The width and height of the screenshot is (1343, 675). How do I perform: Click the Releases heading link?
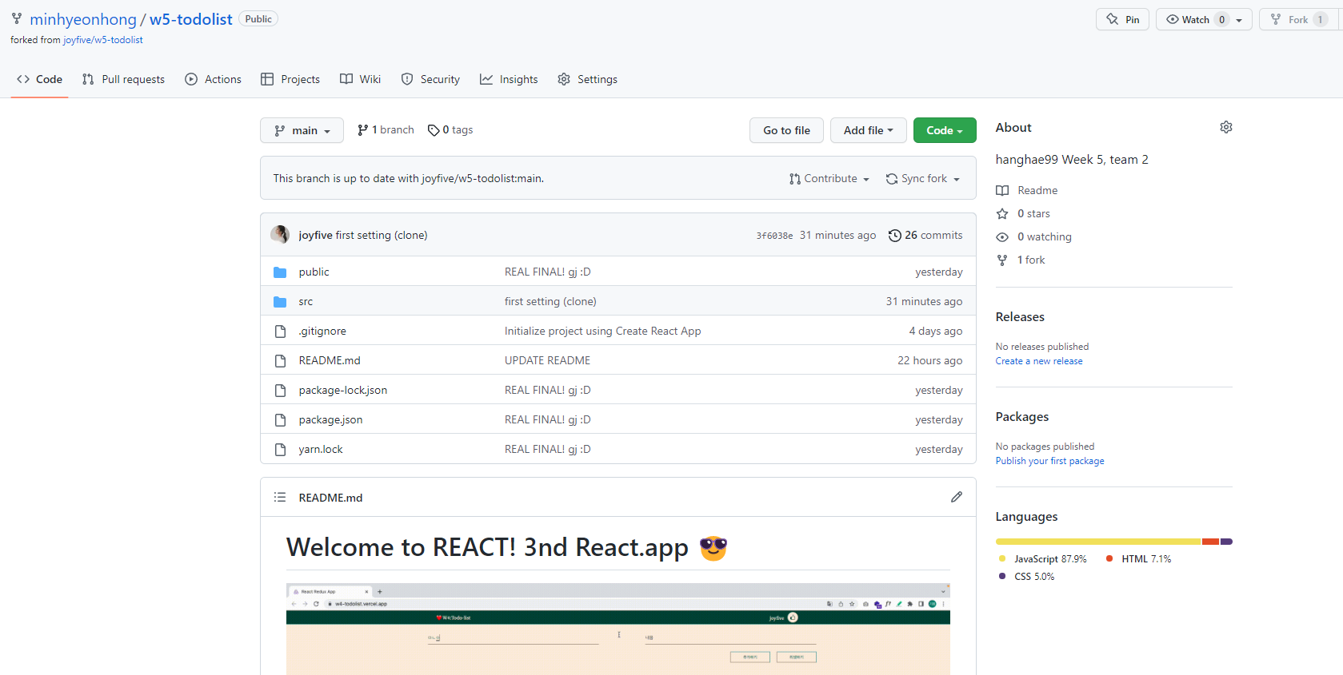(x=1020, y=317)
